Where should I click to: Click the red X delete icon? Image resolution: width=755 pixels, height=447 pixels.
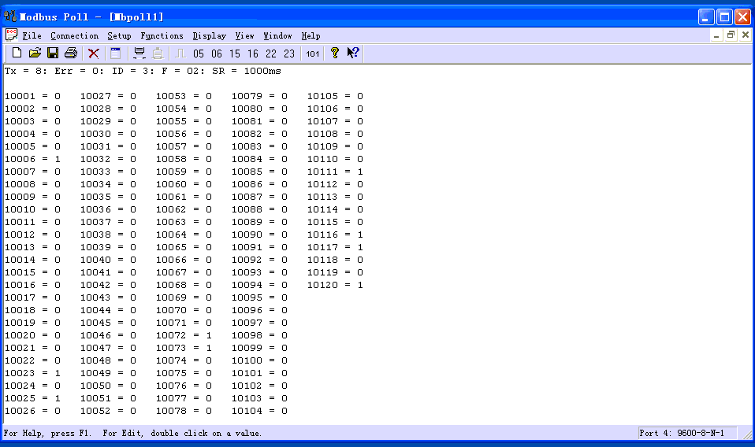[93, 54]
